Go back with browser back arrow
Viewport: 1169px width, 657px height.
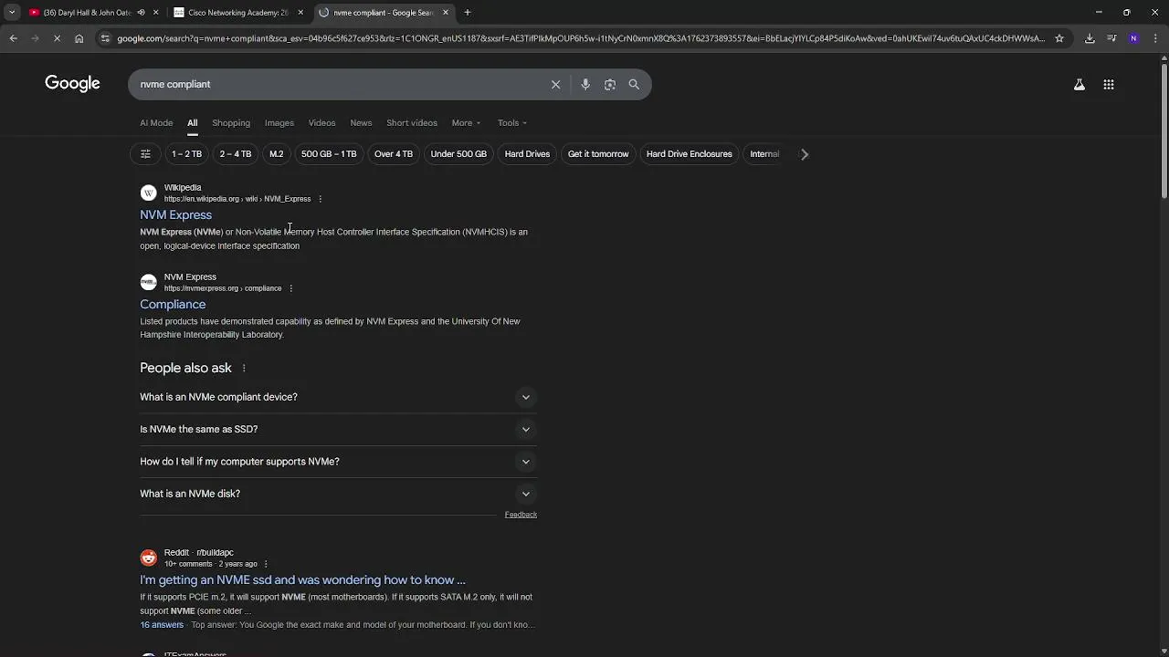[x=13, y=38]
